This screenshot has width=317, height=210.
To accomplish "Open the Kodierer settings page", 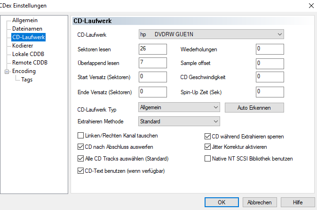I will [23, 46].
